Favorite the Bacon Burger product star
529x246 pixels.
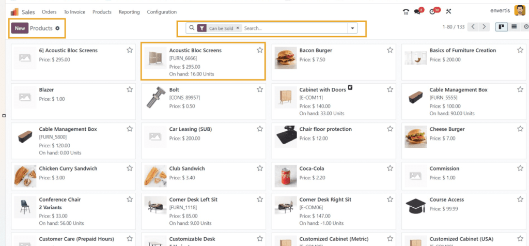click(x=390, y=50)
